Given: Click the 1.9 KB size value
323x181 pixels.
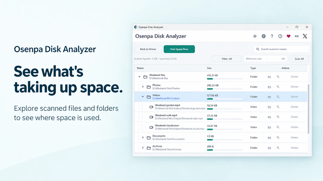Looking at the screenshot, I should pos(210,136).
